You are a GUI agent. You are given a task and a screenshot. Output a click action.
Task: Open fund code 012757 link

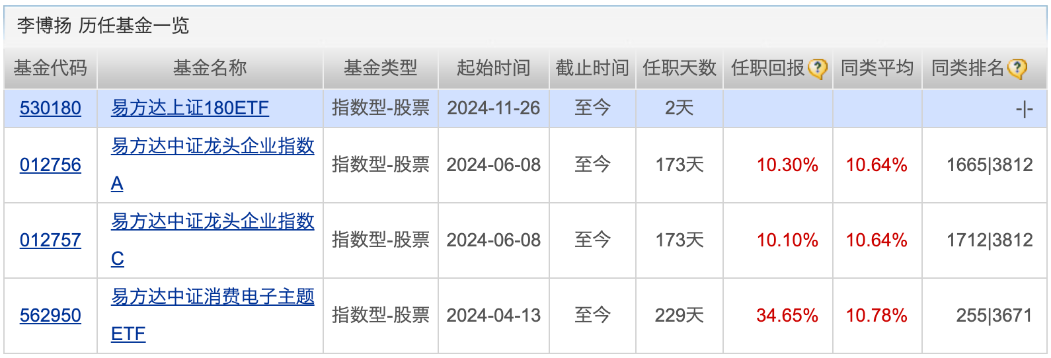pos(50,240)
